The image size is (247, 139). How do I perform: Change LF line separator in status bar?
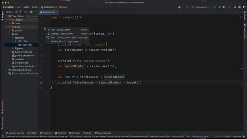point(222,136)
